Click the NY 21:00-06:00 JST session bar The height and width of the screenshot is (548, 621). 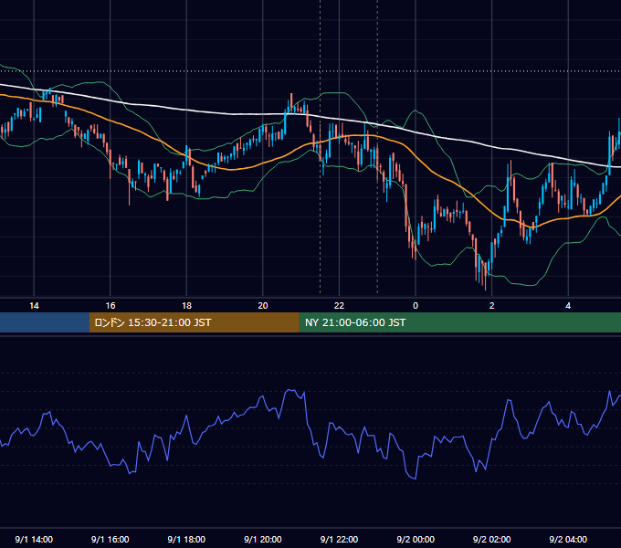click(x=459, y=322)
